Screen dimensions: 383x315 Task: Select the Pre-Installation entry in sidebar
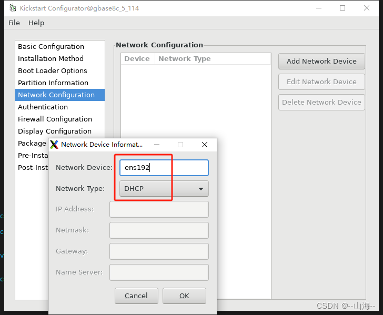pos(32,155)
